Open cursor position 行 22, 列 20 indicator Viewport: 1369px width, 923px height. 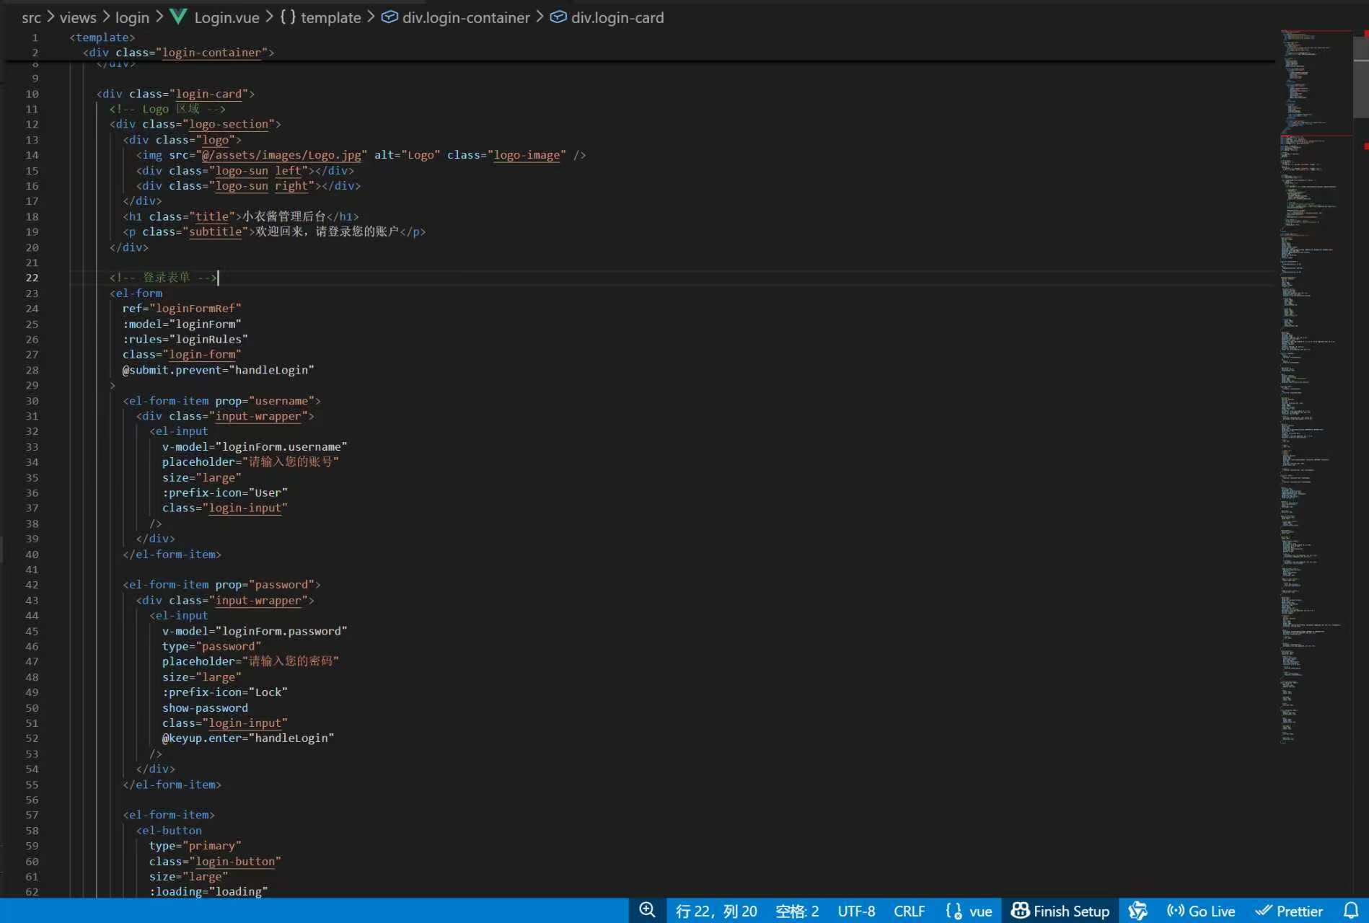[x=716, y=911]
